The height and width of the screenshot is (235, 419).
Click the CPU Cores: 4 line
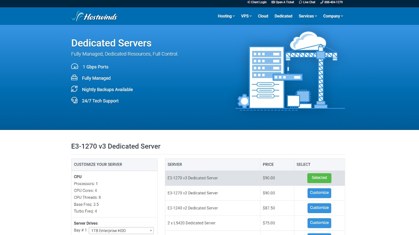[85, 191]
